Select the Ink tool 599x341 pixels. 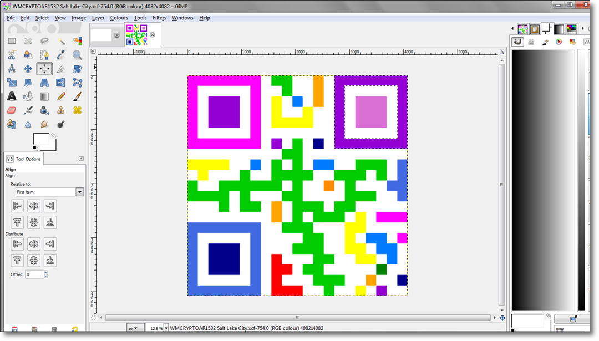coord(44,110)
